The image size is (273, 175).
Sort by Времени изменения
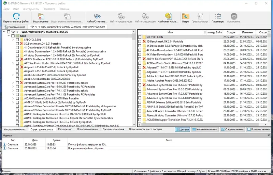click(113, 129)
